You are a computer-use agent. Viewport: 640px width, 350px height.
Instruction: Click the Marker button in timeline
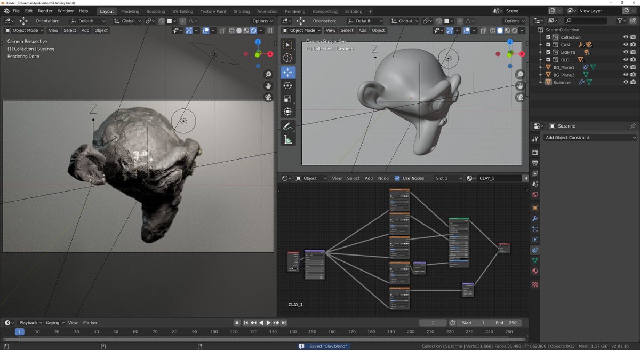coord(90,323)
